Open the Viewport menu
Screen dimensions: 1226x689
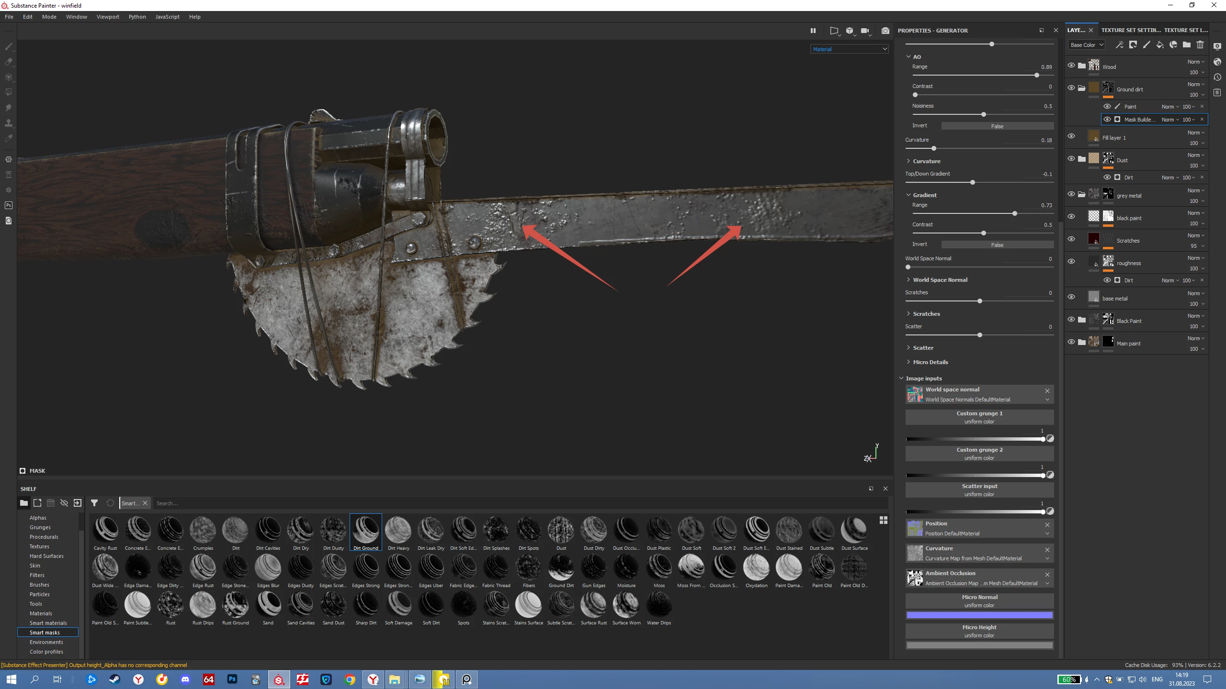coord(108,17)
